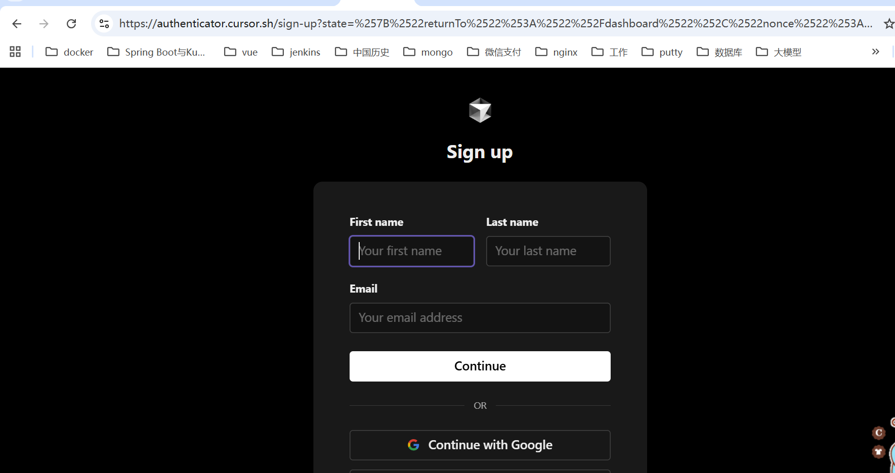Image resolution: width=895 pixels, height=473 pixels.
Task: Click the brown shirt extension icon
Action: [x=879, y=451]
